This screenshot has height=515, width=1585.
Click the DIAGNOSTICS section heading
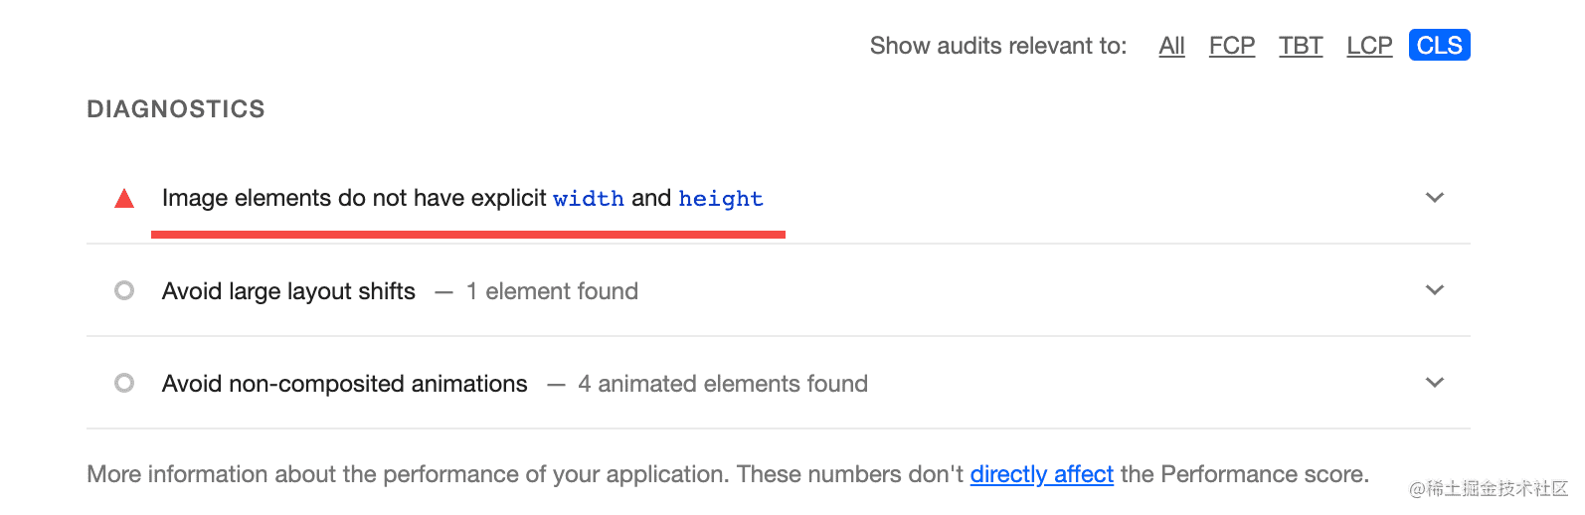[176, 109]
